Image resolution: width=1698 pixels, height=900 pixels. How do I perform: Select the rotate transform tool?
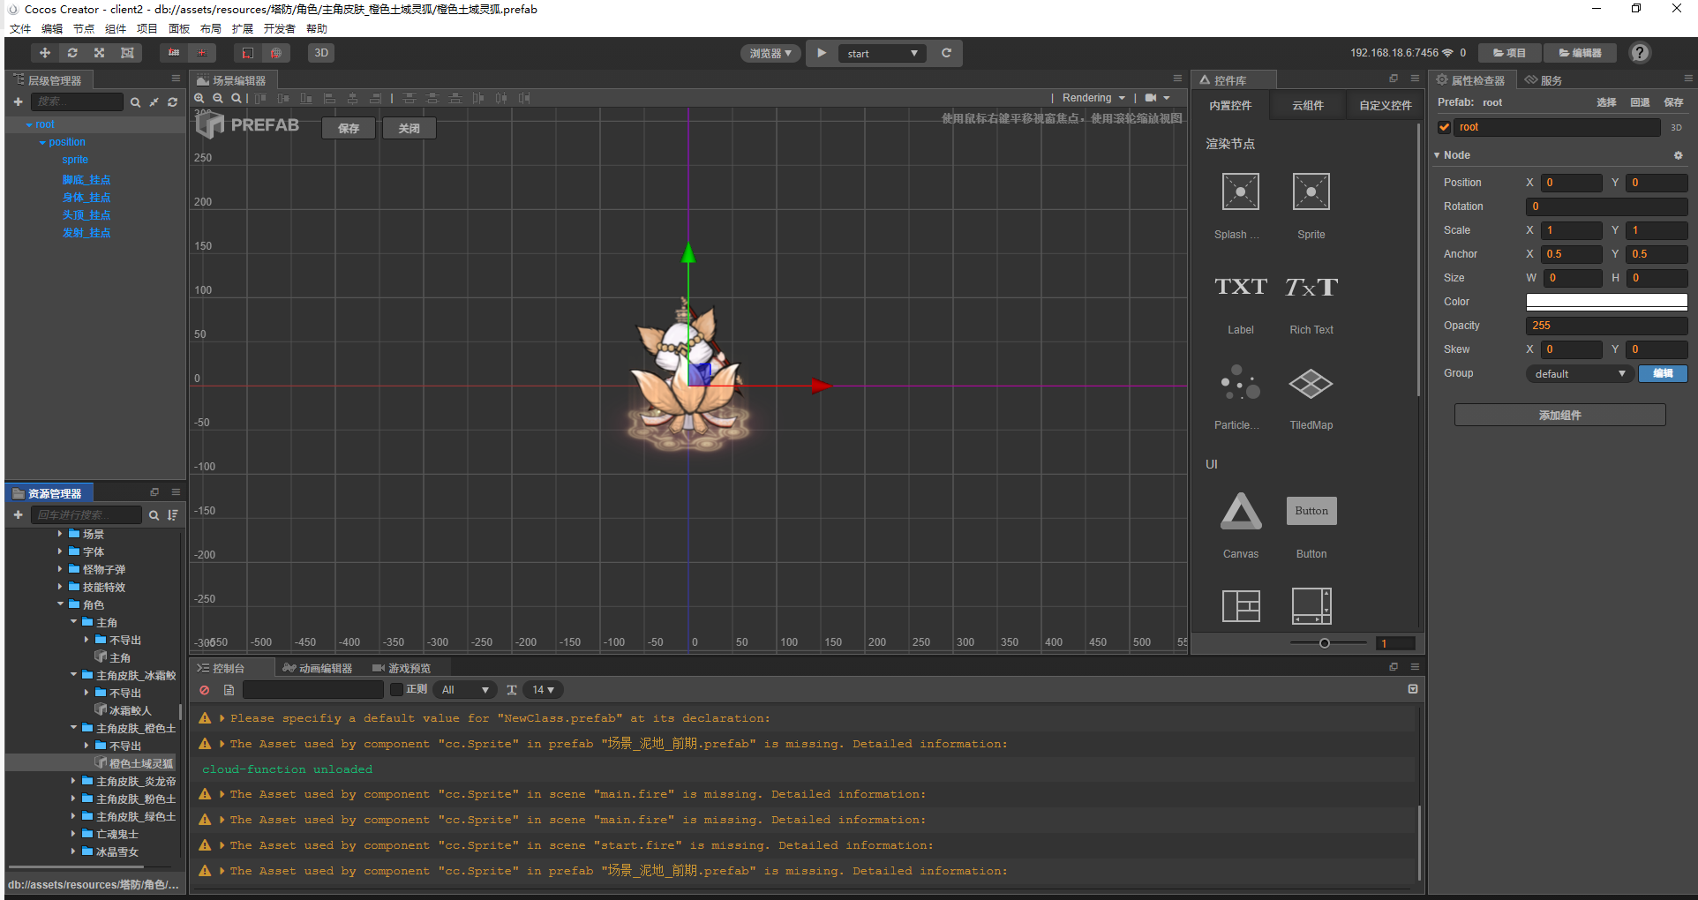point(72,53)
